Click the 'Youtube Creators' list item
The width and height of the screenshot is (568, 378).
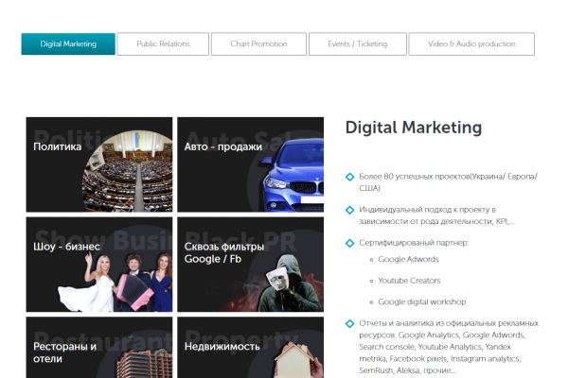[409, 281]
